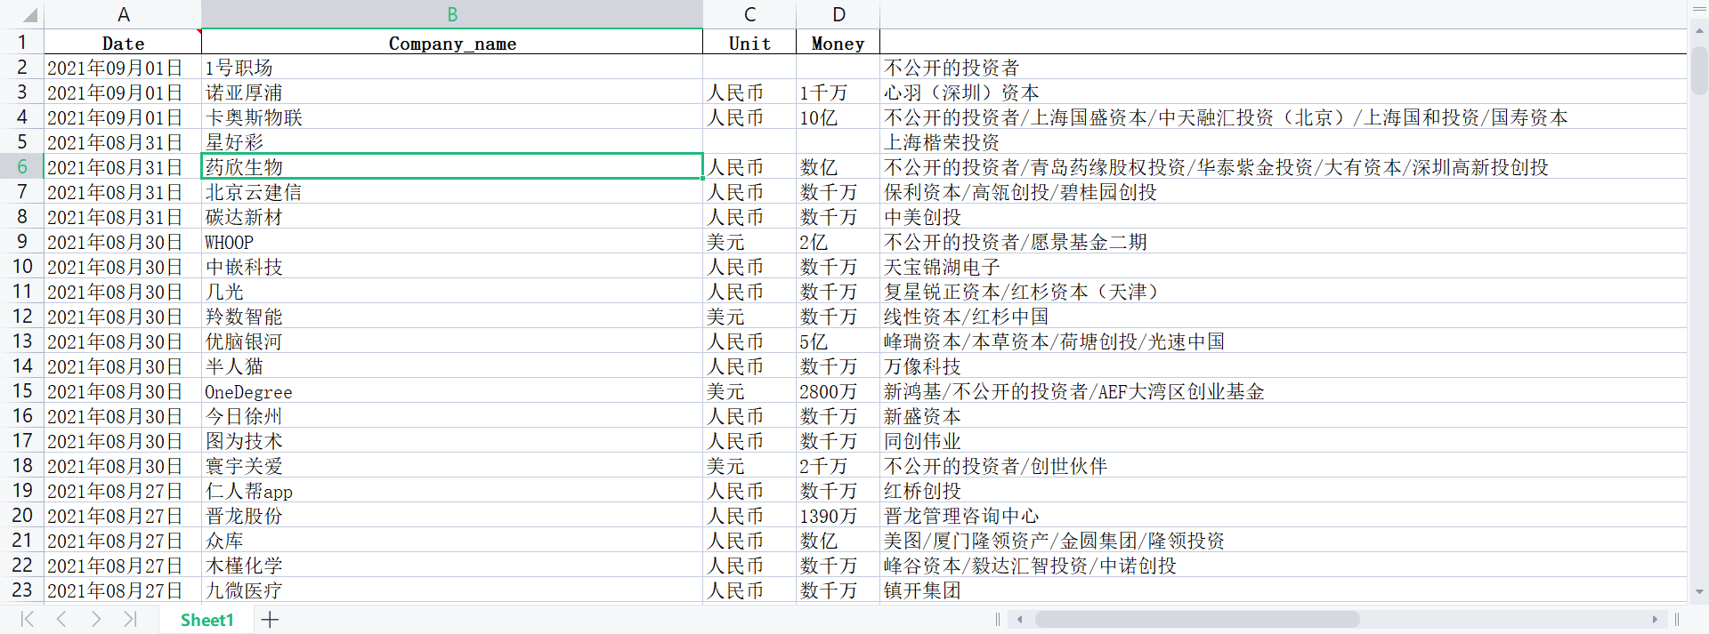Select the cell WHOOP
Viewport: 1709px width, 634px height.
(x=452, y=241)
